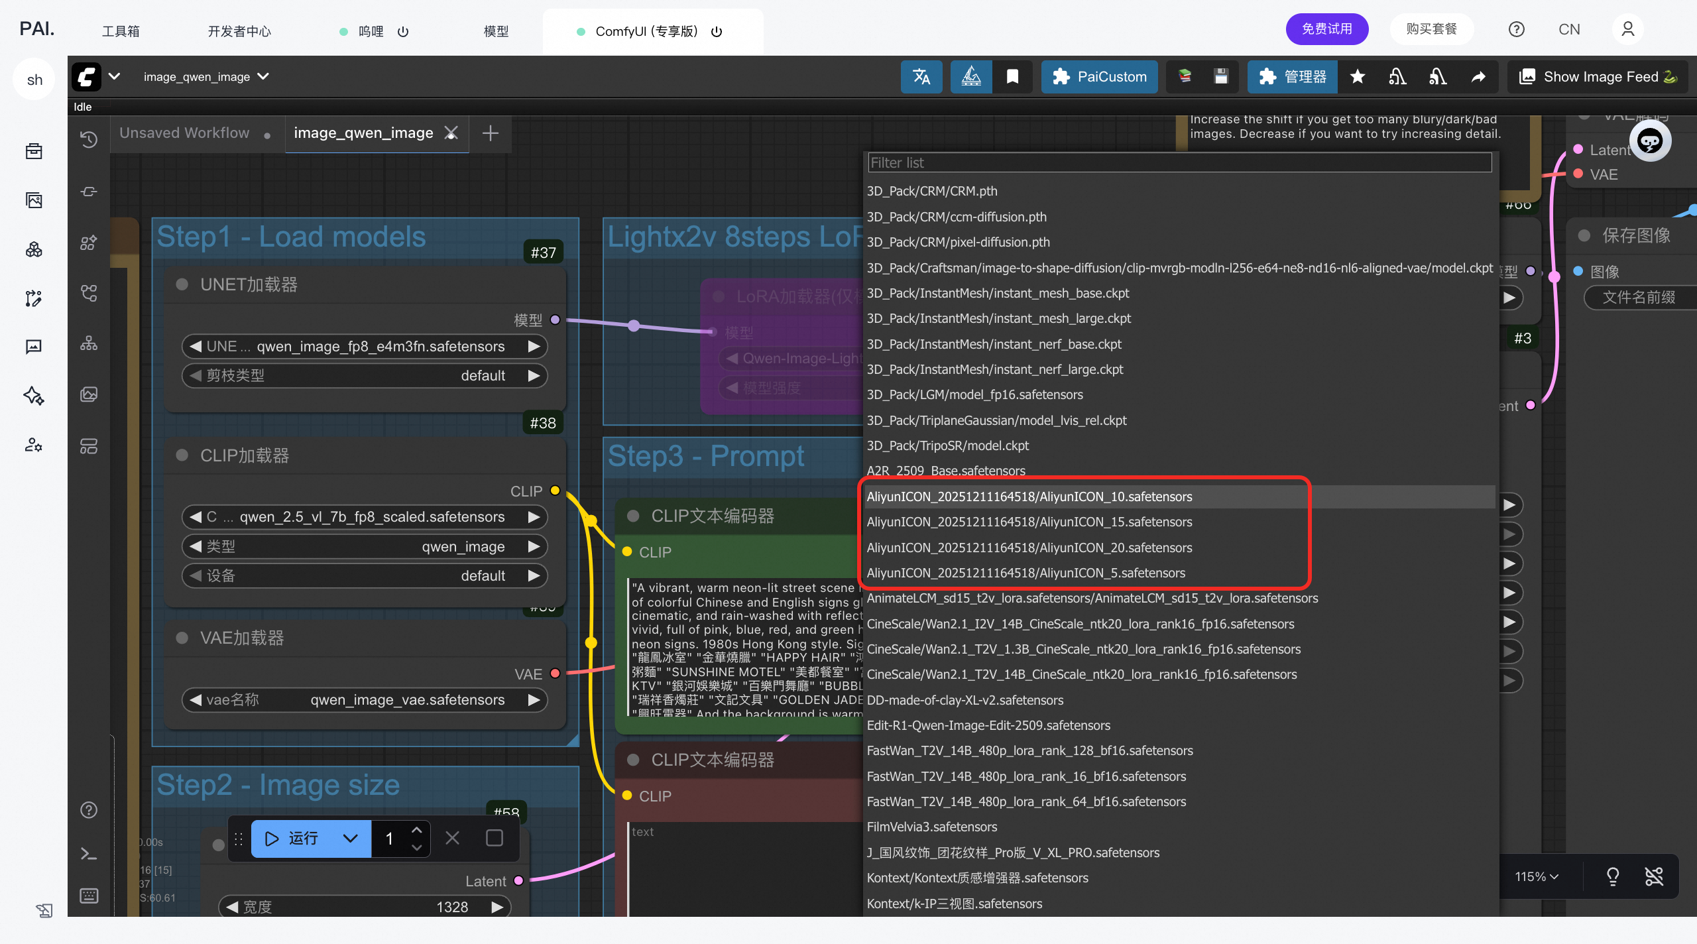
Task: Expand the image_qwen_image workflow dropdown
Action: pyautogui.click(x=263, y=77)
